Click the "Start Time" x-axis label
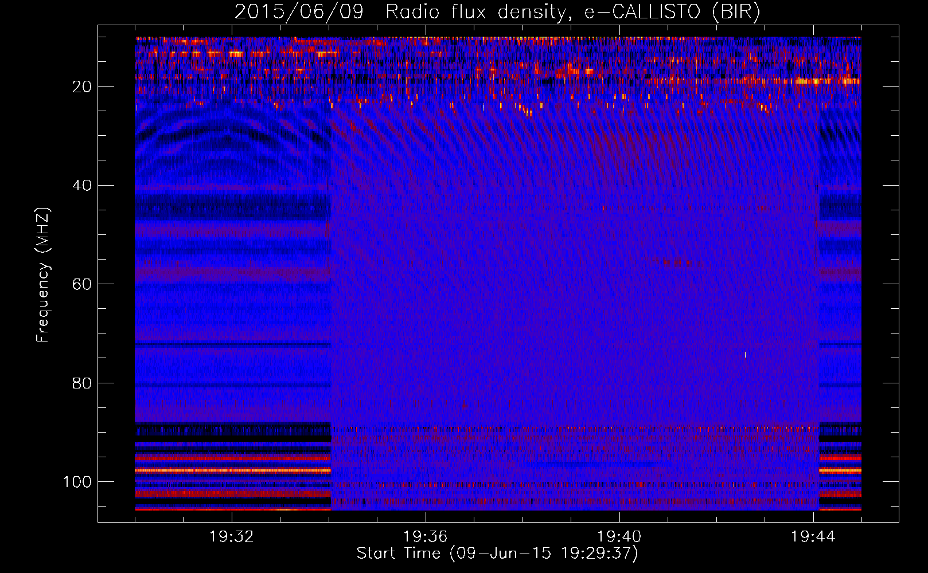 pyautogui.click(x=497, y=554)
